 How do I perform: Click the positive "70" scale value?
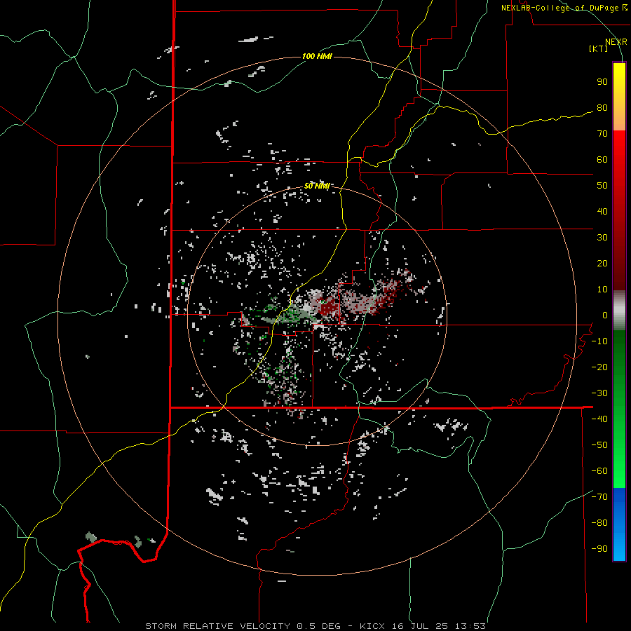pyautogui.click(x=602, y=134)
